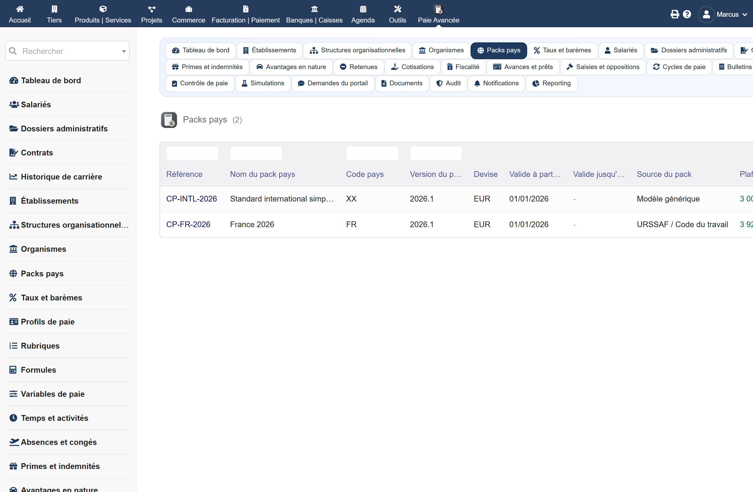
Task: Sort by the Référence column header
Action: [x=184, y=174]
